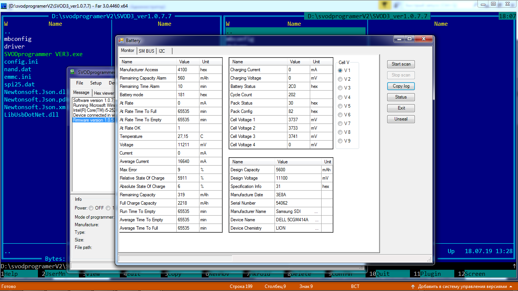The height and width of the screenshot is (291, 518).
Task: Open the File menu in SVODprogrammer
Action: [80, 83]
